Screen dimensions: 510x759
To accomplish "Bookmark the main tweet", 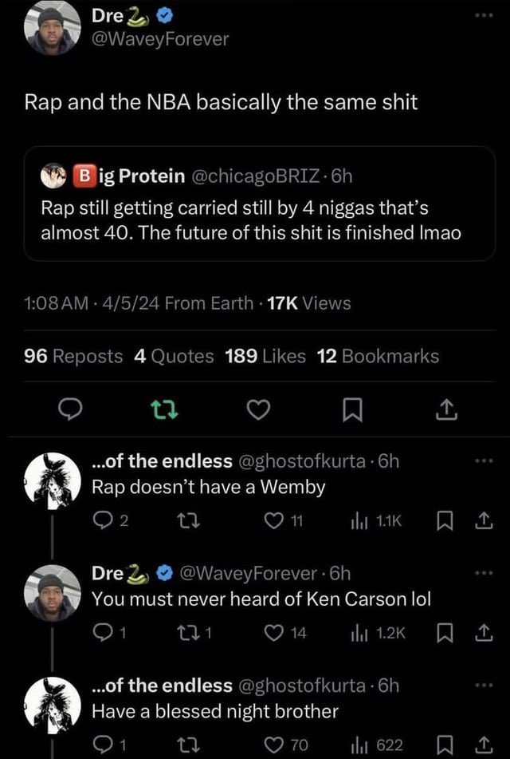I will (x=352, y=411).
